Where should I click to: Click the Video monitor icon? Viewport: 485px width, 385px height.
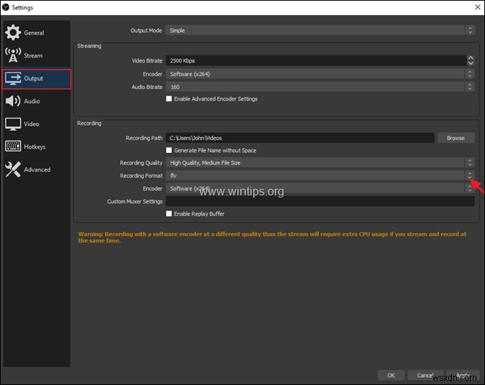(x=13, y=124)
